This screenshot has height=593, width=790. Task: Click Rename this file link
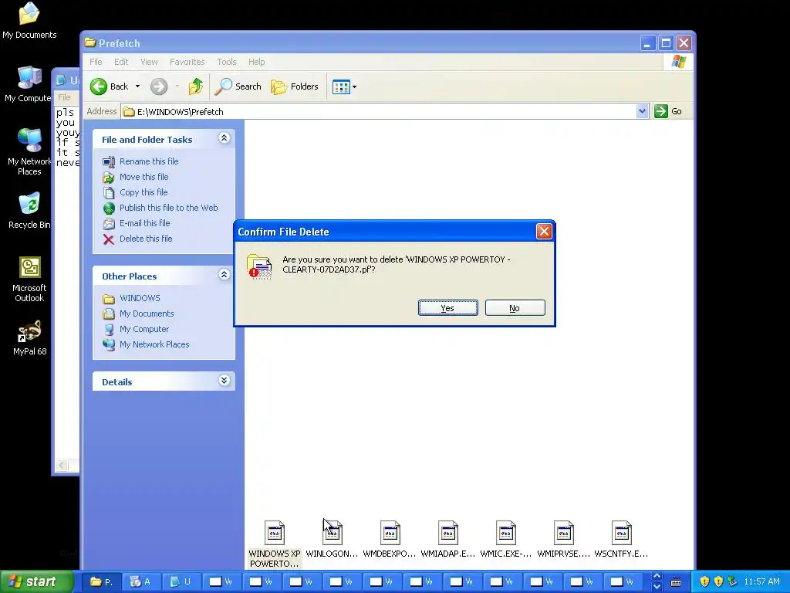pos(149,161)
